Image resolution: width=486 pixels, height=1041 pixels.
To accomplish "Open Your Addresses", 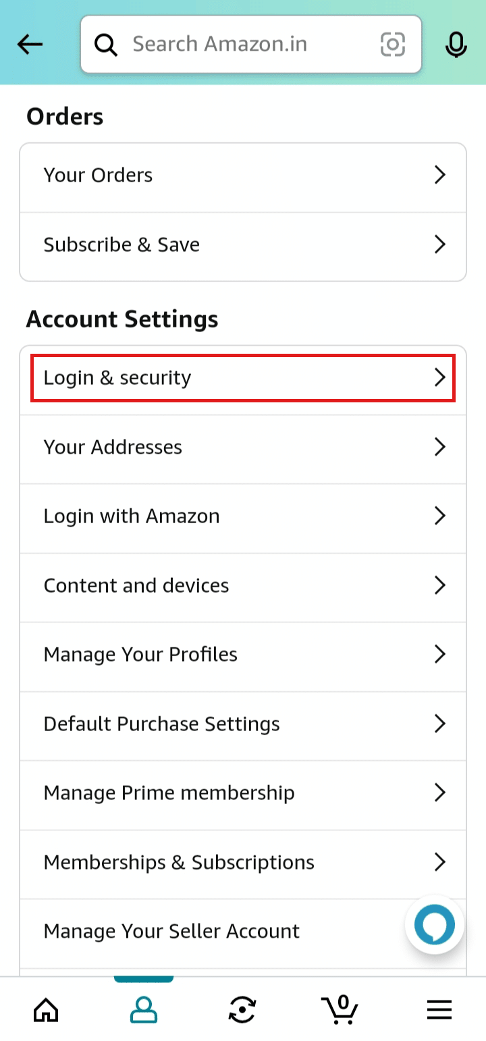I will point(243,447).
